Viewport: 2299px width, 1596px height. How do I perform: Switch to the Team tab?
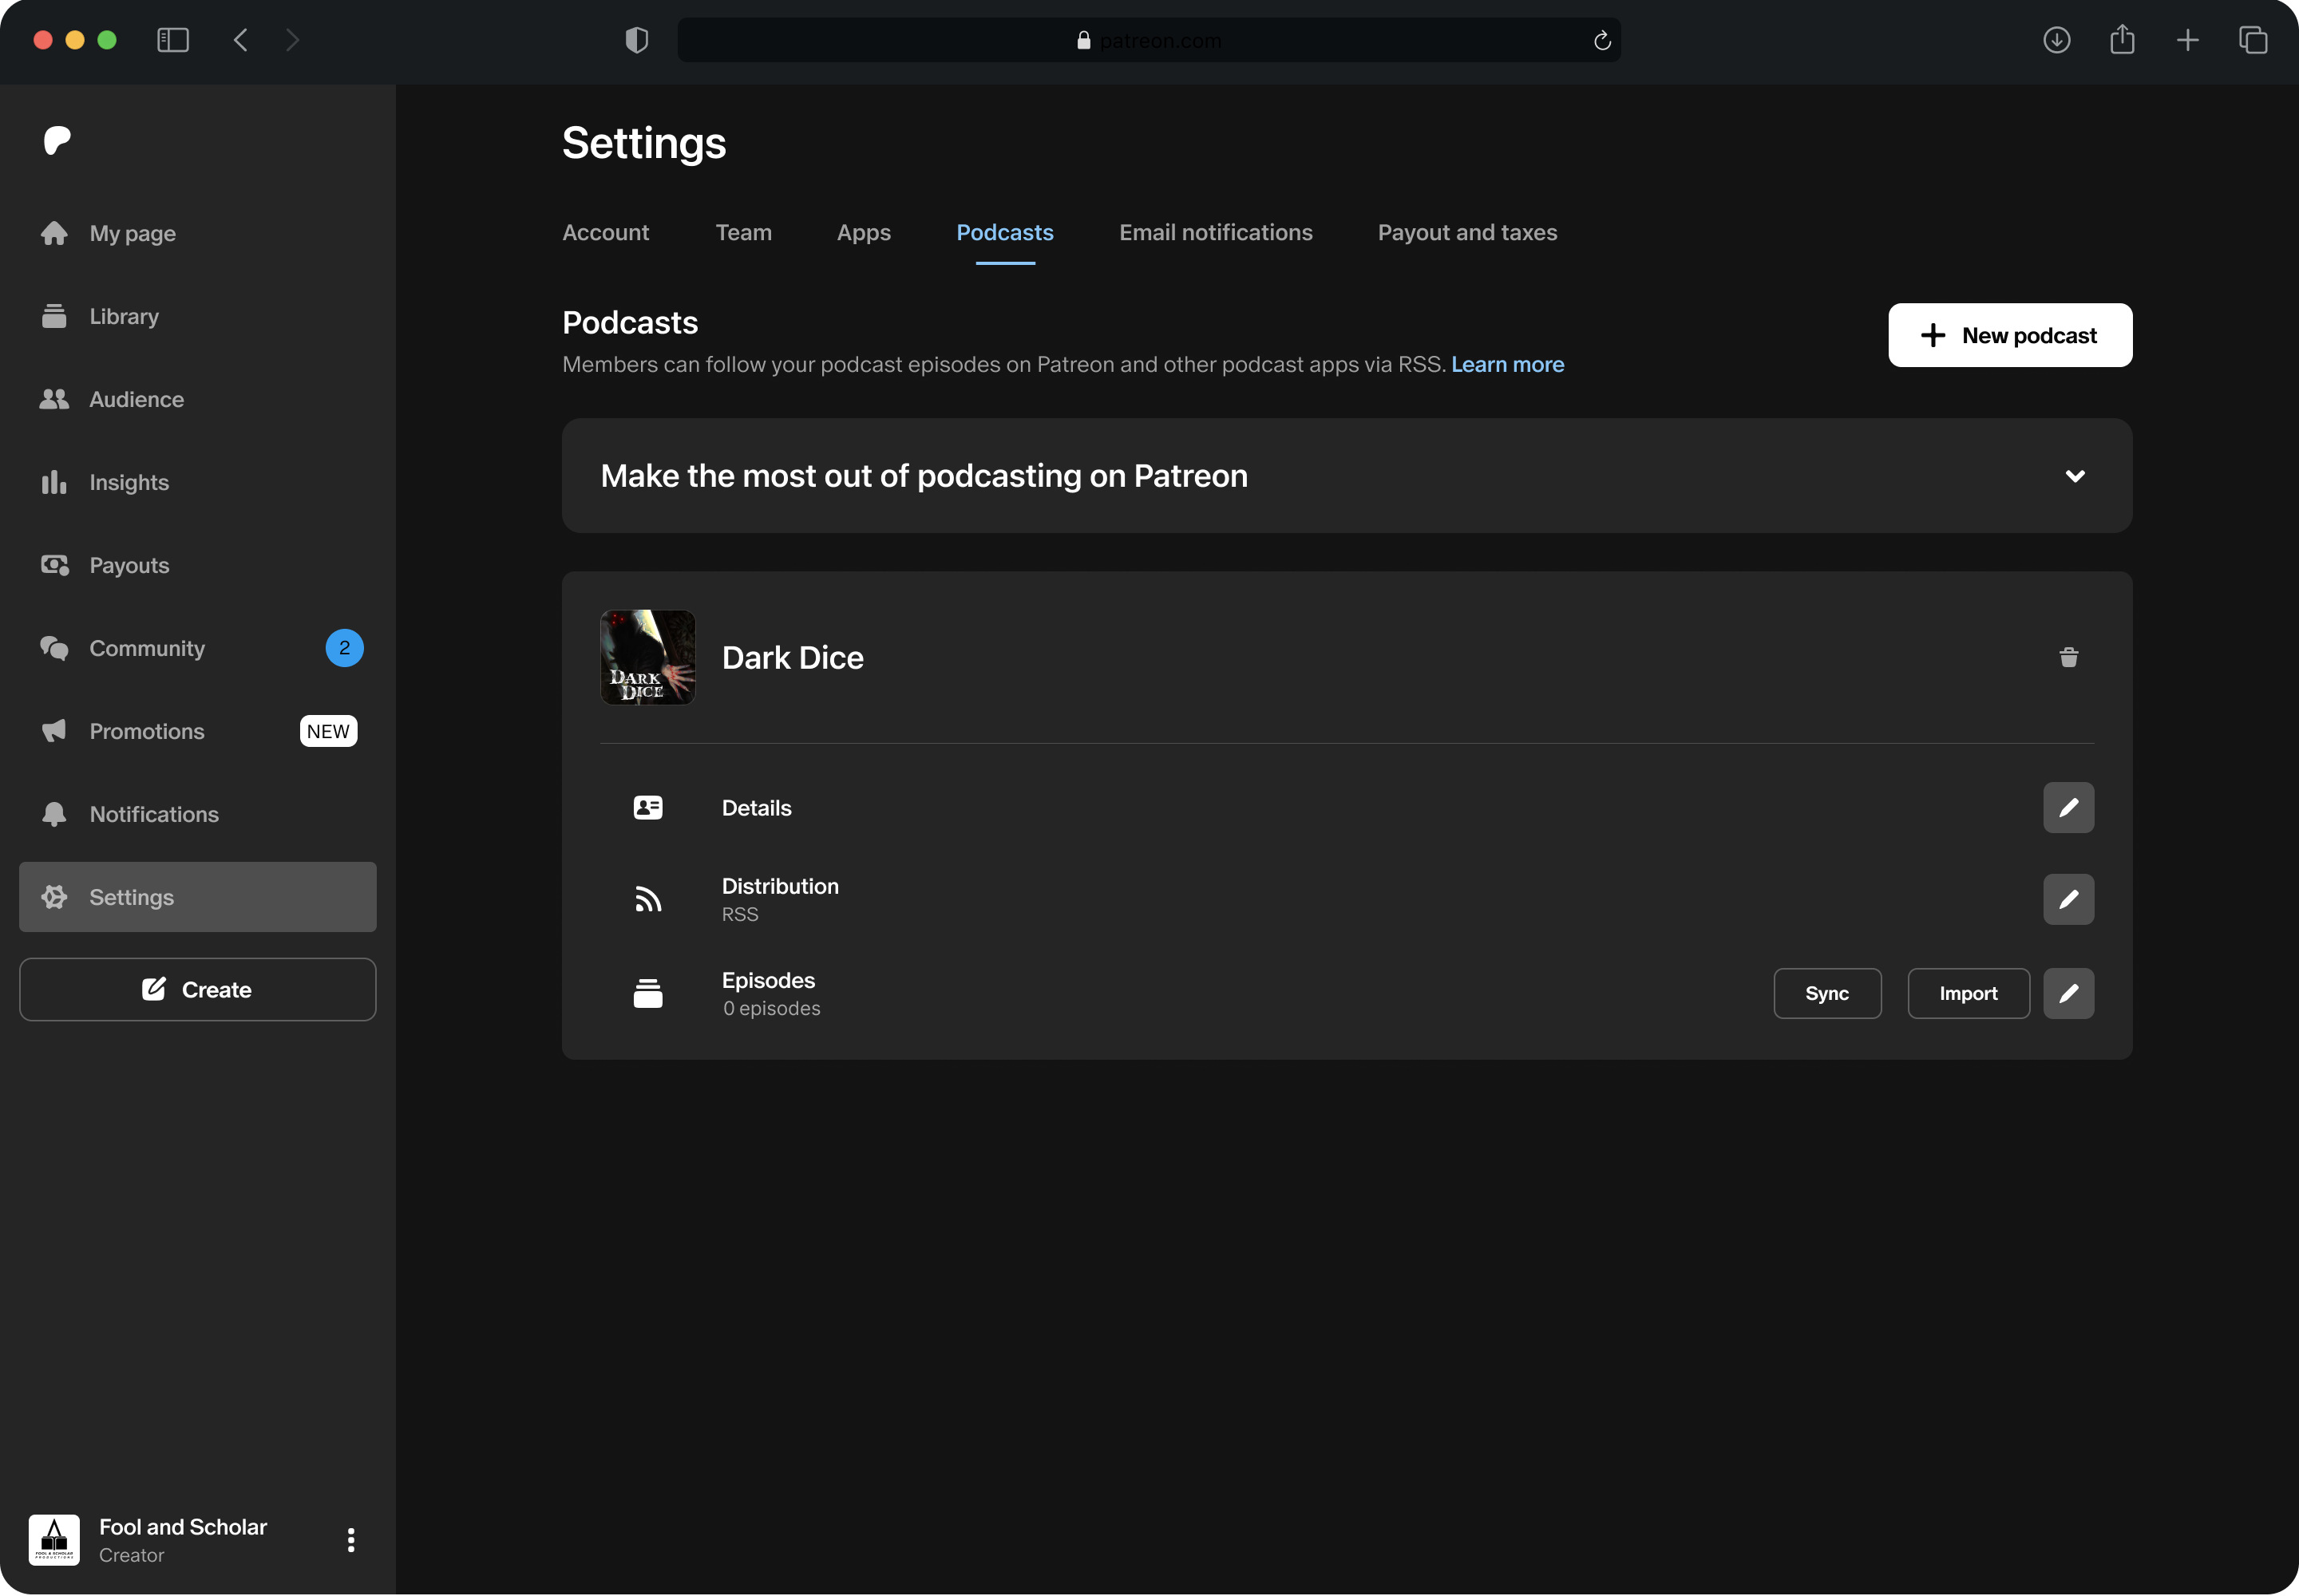743,233
